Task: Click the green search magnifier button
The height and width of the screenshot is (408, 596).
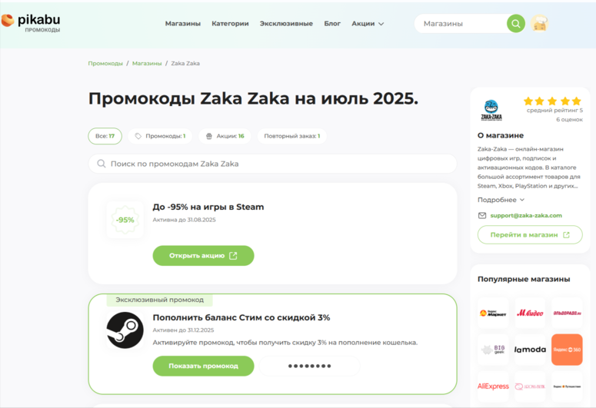Action: [x=516, y=24]
